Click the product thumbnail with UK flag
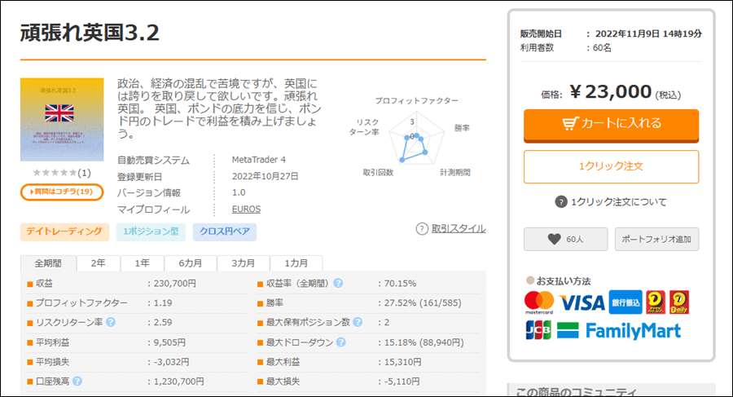The image size is (733, 397). [x=62, y=120]
